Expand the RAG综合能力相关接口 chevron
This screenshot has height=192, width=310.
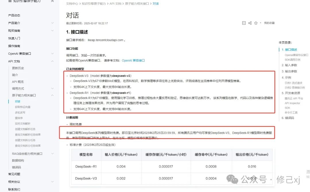53,154
